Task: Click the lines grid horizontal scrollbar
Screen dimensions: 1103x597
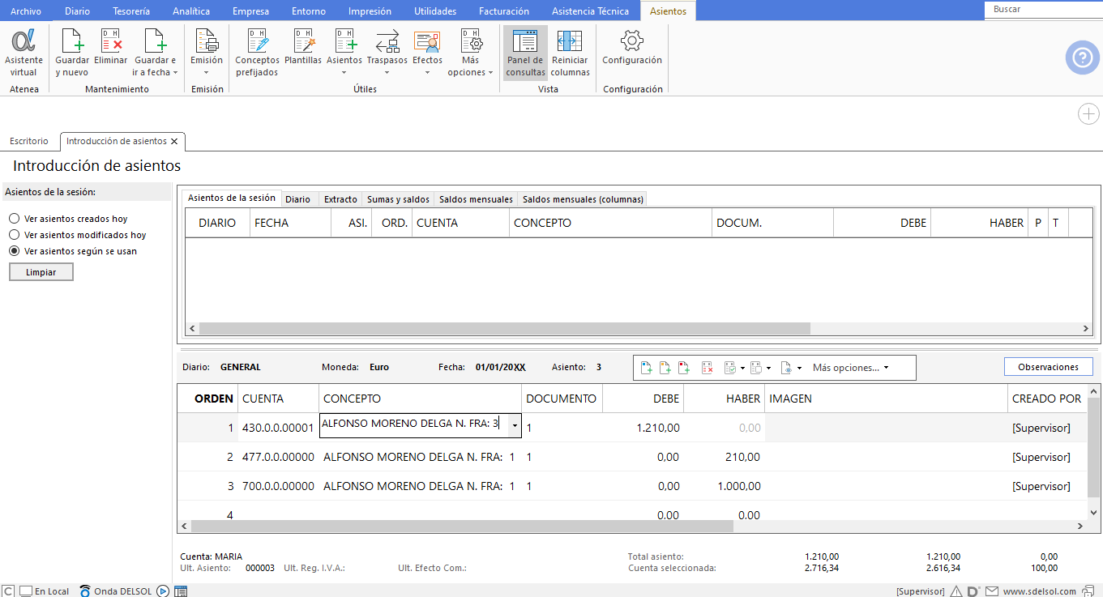Action: (462, 526)
